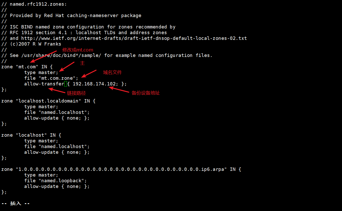Click the "localhost.localdomain" zone name
The height and width of the screenshot is (211, 342).
[x=48, y=101]
